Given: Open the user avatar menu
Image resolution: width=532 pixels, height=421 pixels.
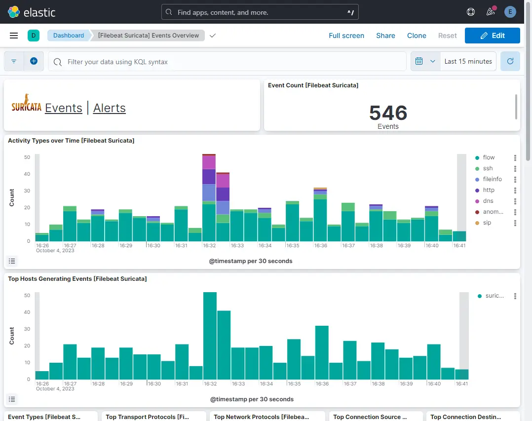Looking at the screenshot, I should pos(510,12).
